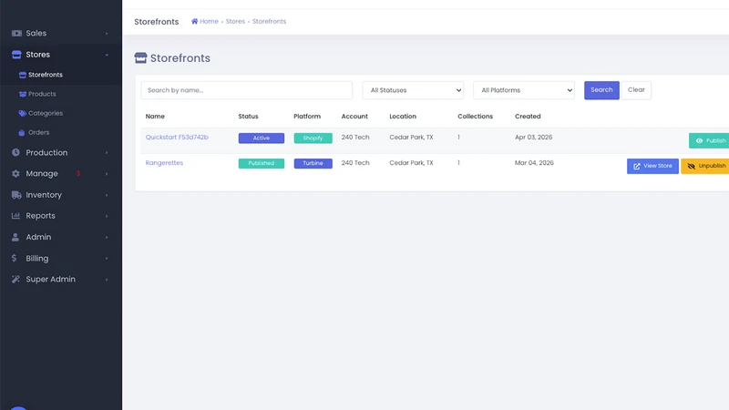
Task: Click the Platform column header
Action: (x=307, y=117)
